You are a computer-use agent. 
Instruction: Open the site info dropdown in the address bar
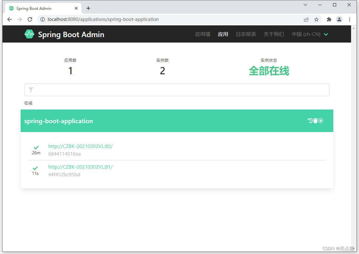(x=42, y=19)
